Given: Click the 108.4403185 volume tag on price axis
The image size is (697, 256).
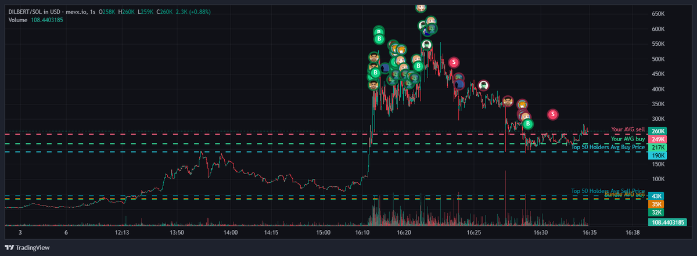Looking at the screenshot, I should [667, 222].
